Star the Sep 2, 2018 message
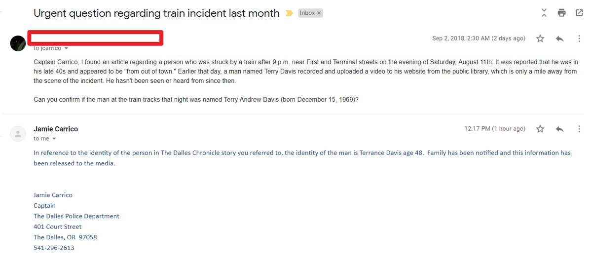 coord(540,38)
